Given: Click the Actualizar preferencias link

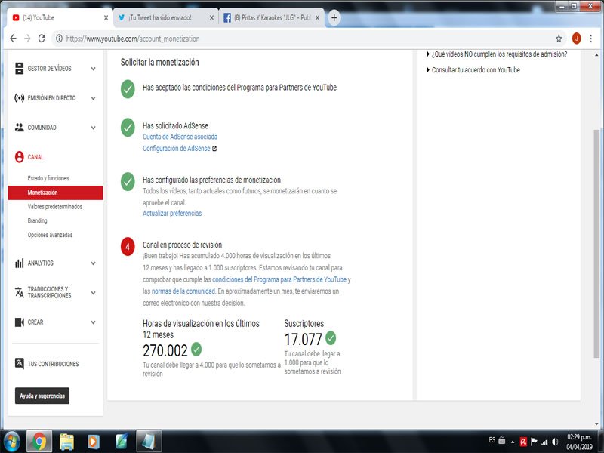Looking at the screenshot, I should (172, 214).
